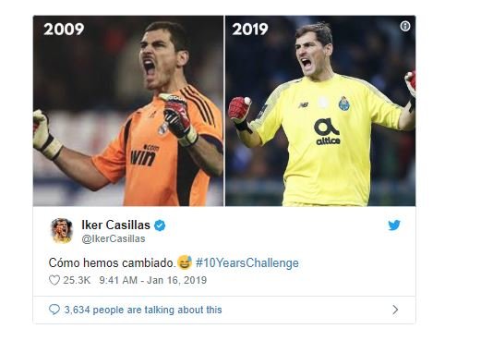Open 3,634 people are talking about this
This screenshot has height=341, width=493.
(x=143, y=310)
